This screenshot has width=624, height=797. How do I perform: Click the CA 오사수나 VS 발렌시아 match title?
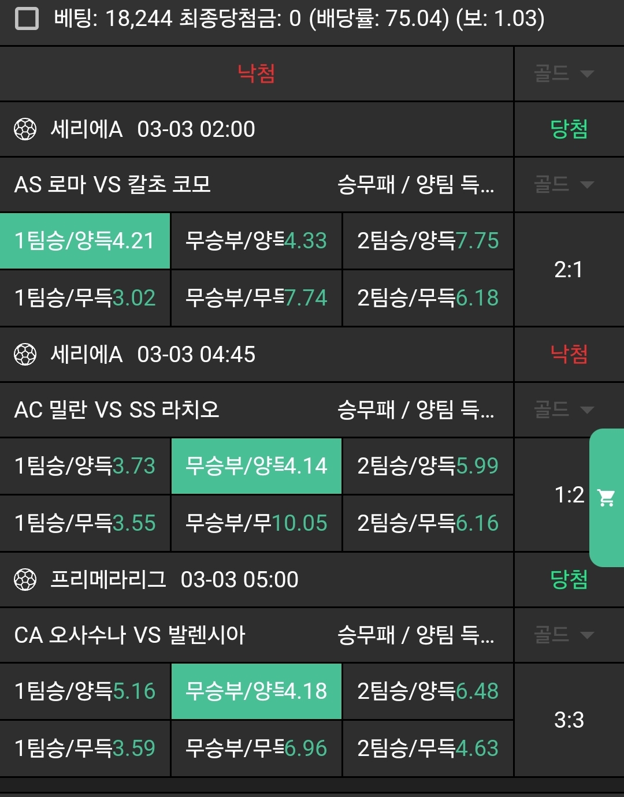pos(130,635)
